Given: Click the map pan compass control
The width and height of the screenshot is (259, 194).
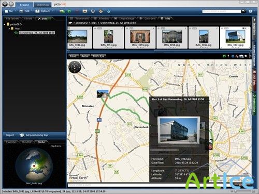Looking at the screenshot, I should point(75,67).
